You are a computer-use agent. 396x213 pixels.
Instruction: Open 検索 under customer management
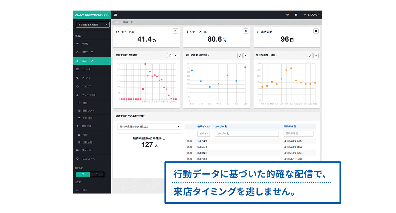point(92,135)
